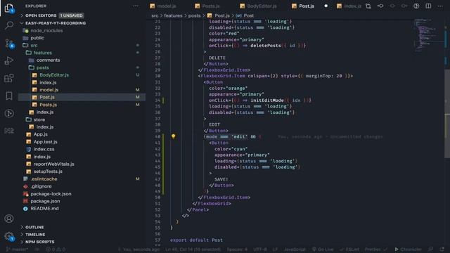
Task: Open the Accounts menu icon
Action: 9,219
